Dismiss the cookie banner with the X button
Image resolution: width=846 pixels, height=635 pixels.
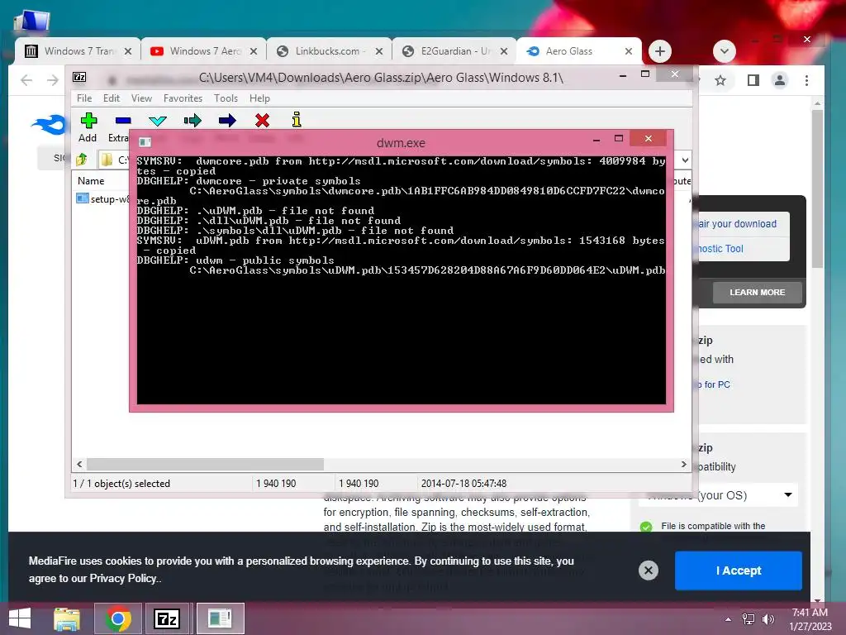point(648,571)
